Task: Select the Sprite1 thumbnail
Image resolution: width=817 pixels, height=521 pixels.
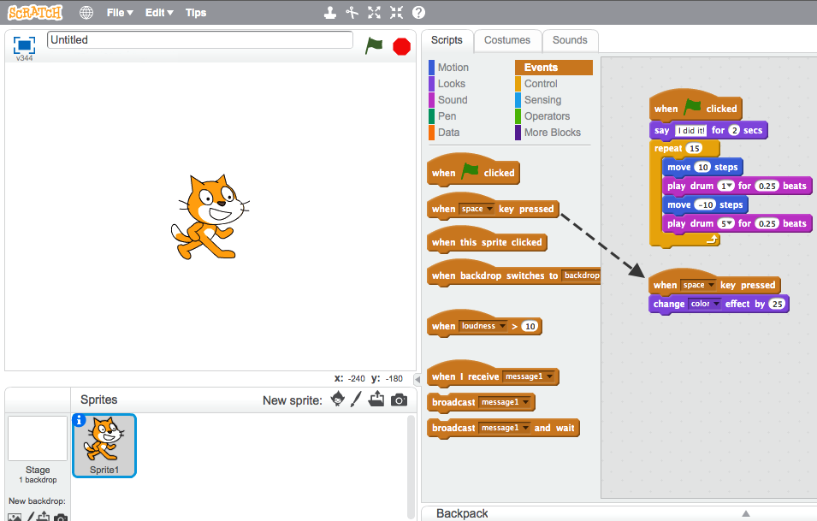Action: pos(104,446)
